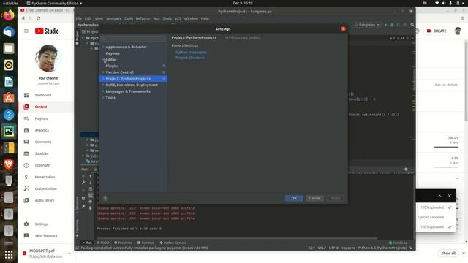Open YouTube Studio hamburger menu
468x263 pixels.
click(x=26, y=31)
